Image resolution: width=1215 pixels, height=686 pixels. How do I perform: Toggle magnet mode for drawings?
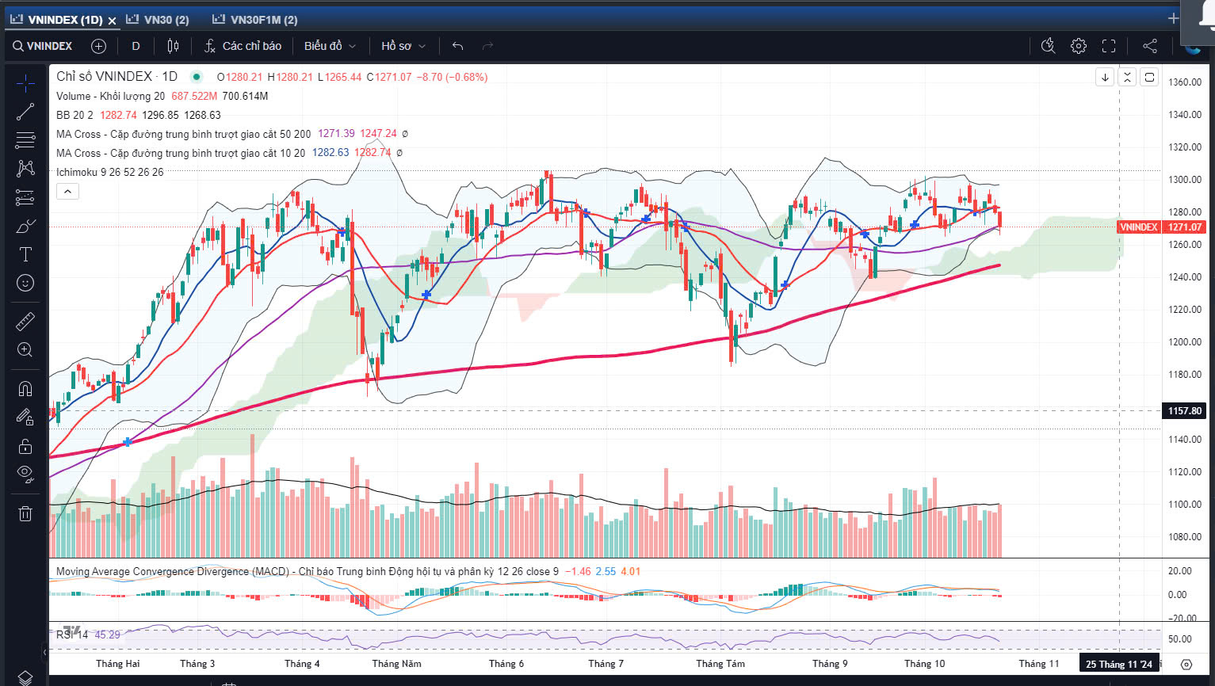25,388
